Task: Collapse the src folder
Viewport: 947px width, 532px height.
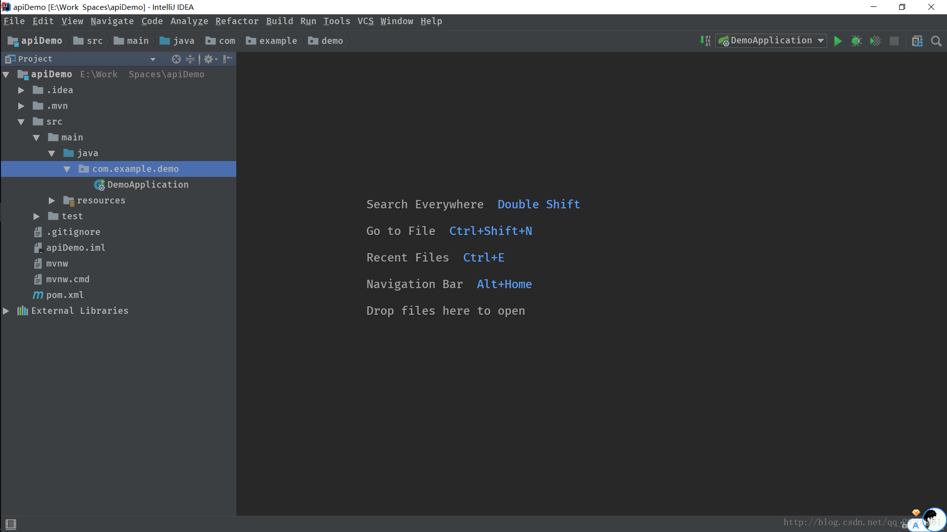Action: [21, 122]
